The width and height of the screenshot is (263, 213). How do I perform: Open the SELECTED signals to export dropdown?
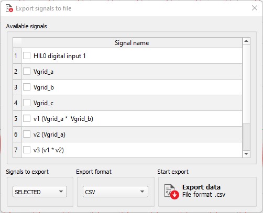pos(40,192)
